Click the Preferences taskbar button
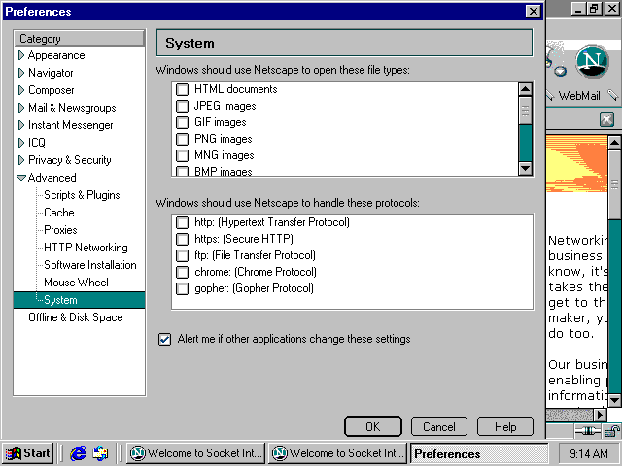Image resolution: width=622 pixels, height=466 pixels. 479,453
